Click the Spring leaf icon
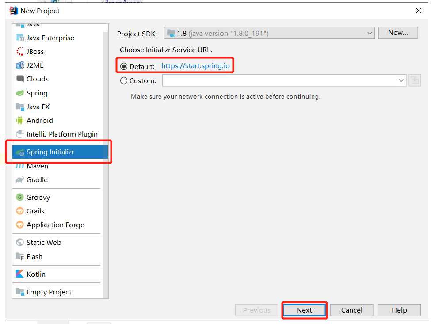431x324 pixels. tap(20, 93)
